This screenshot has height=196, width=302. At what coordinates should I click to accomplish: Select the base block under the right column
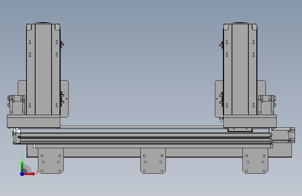click(250, 121)
